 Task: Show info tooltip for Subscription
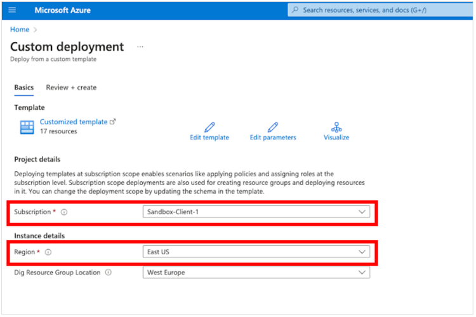point(64,212)
